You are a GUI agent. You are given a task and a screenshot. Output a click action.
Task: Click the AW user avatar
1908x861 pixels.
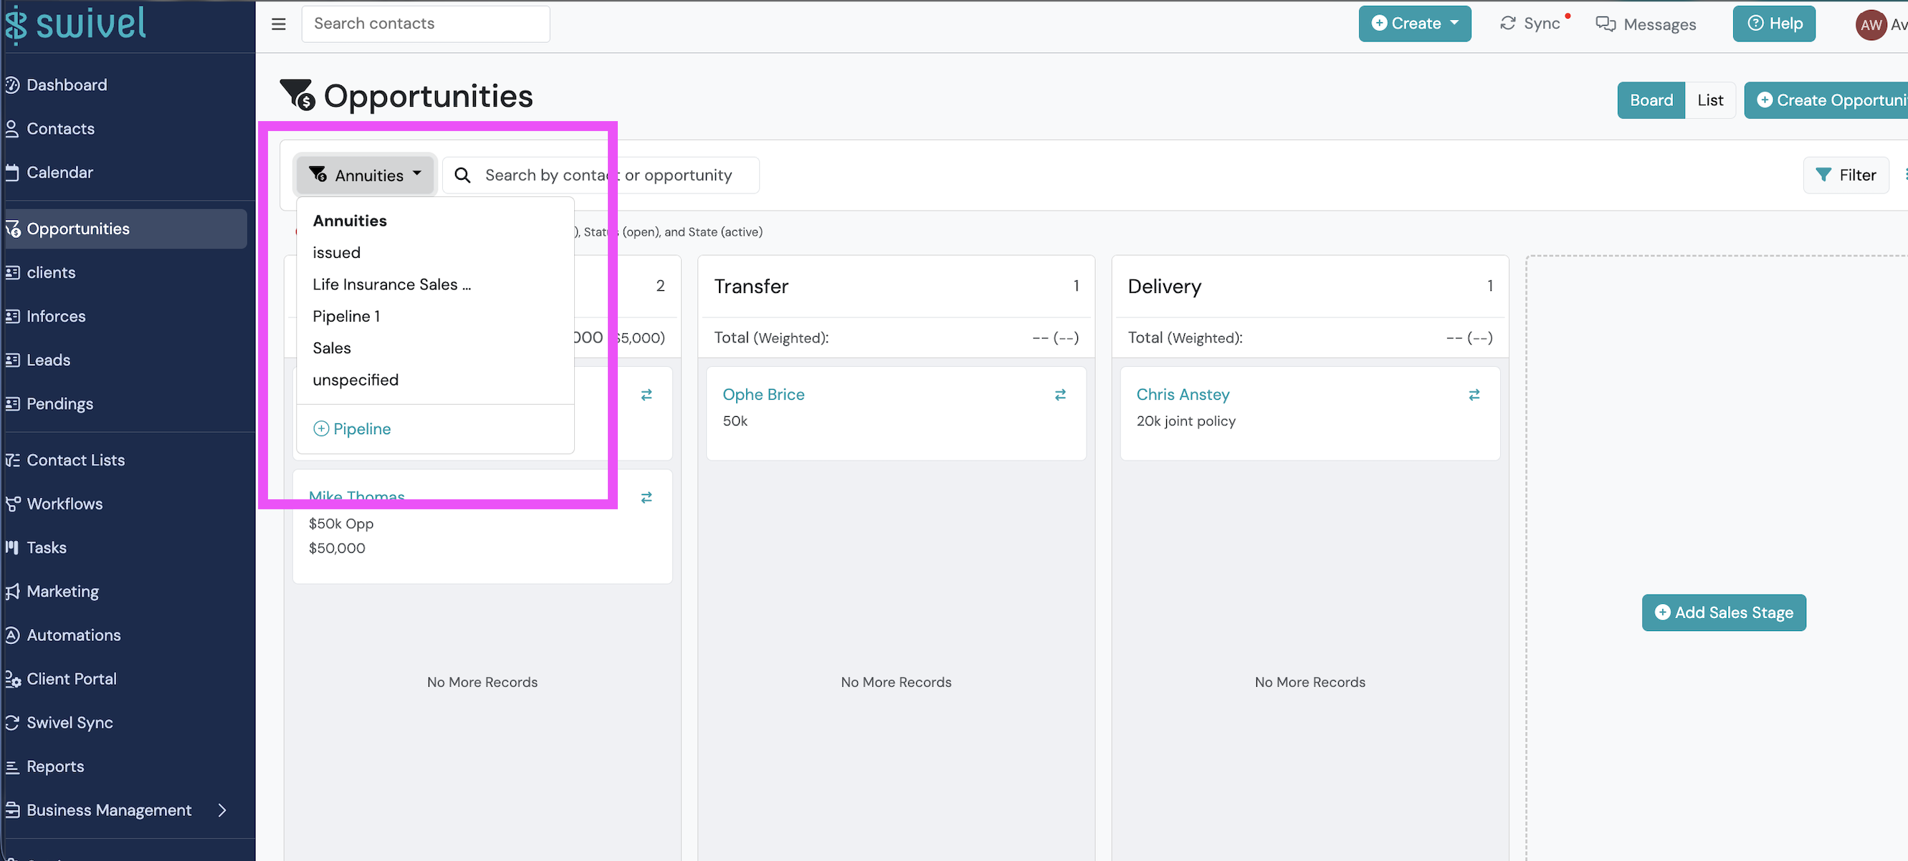click(1870, 24)
